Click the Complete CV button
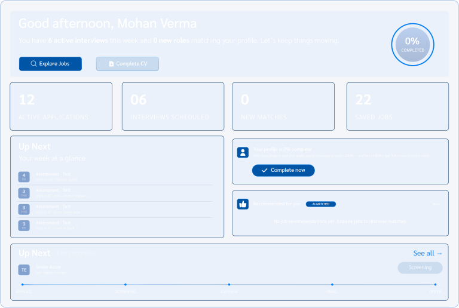This screenshot has width=459, height=308. coord(127,64)
